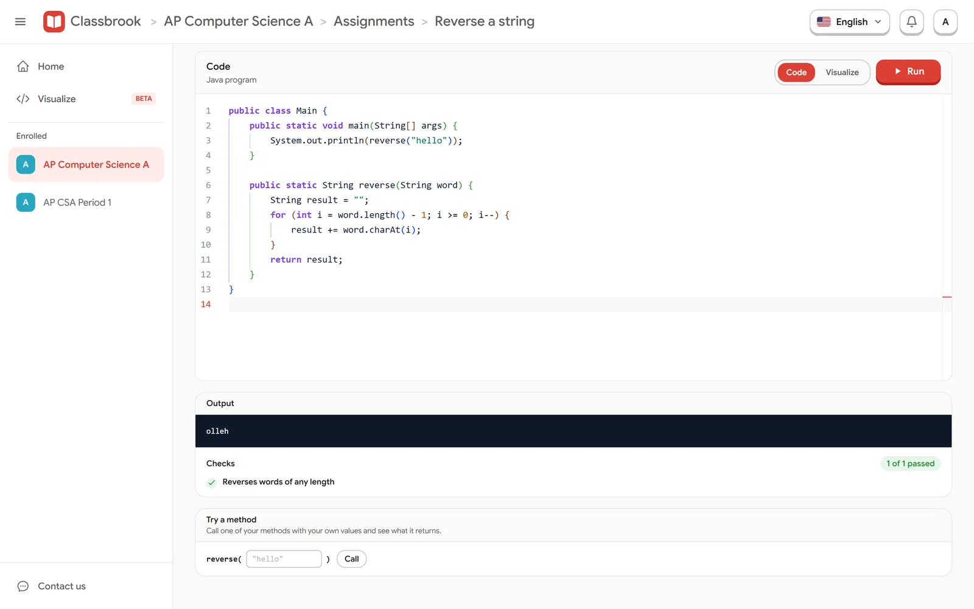The width and height of the screenshot is (974, 609).
Task: Click the 'Try a method' heading
Action: click(231, 519)
